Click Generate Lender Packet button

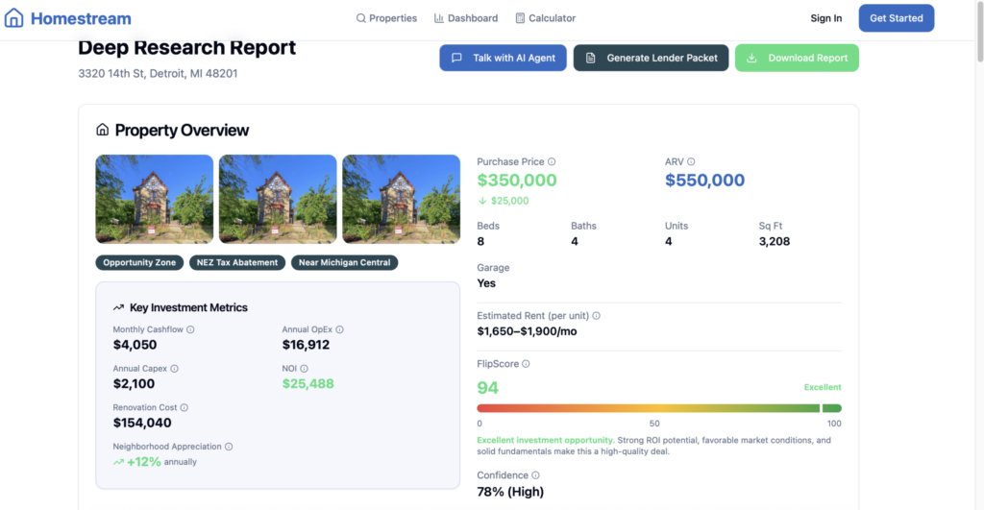[651, 58]
